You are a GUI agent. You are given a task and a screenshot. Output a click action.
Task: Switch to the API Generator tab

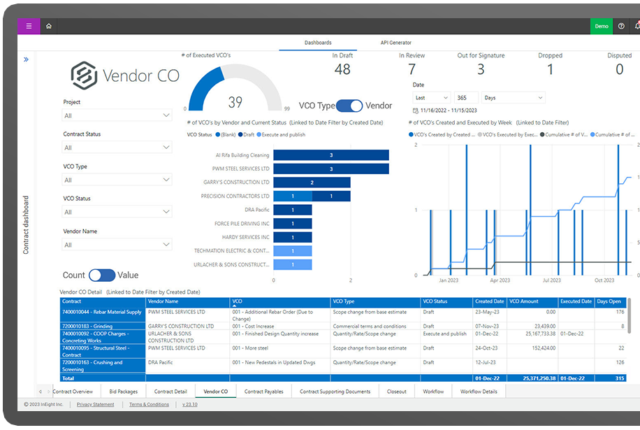(395, 43)
